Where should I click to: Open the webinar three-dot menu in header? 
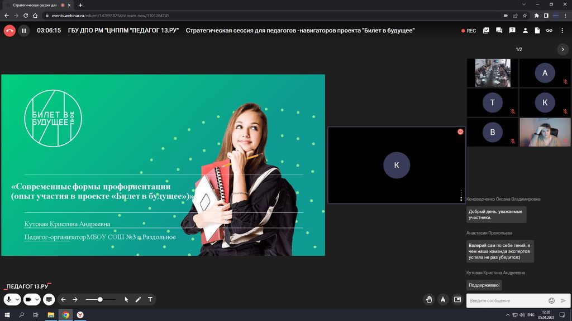(562, 31)
